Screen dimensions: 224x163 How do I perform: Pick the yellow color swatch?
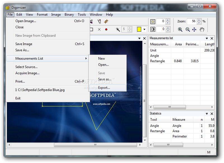(139, 29)
